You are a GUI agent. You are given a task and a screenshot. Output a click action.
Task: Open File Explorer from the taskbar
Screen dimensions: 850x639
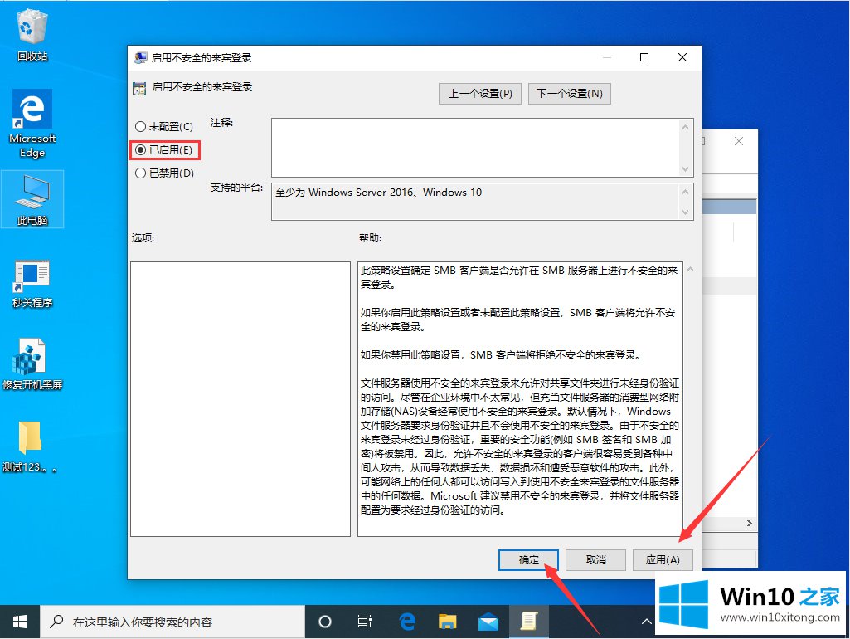click(448, 622)
